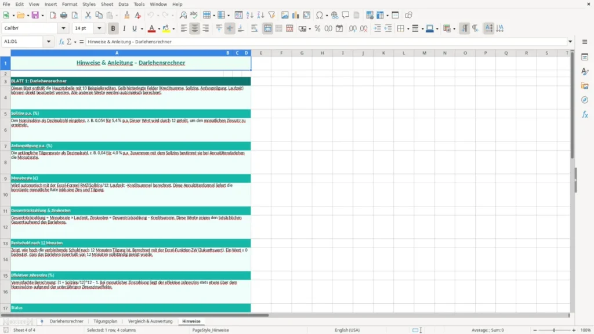This screenshot has width=594, height=334.
Task: Select row 10 header
Action: [x=5, y=195]
